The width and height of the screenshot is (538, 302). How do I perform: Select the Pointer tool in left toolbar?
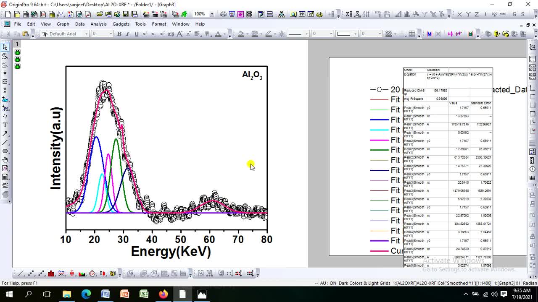5,47
